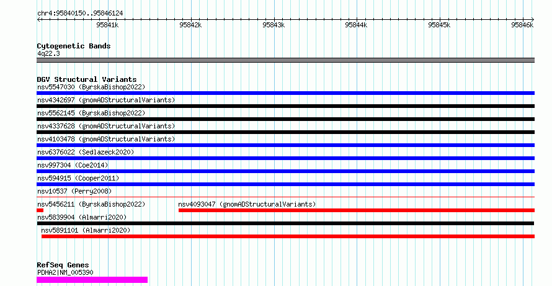Click the PDHA2|NM_005390 gene label
Image resolution: width=552 pixels, height=286 pixels.
[x=65, y=272]
